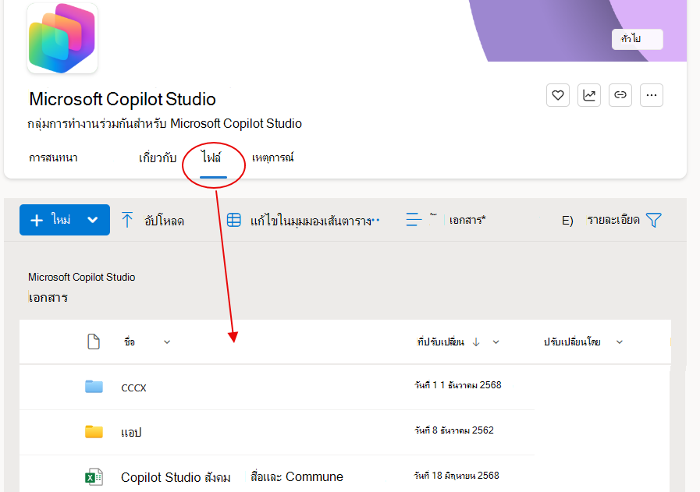Open the รายละเอียด details pane
The image size is (700, 492).
613,220
